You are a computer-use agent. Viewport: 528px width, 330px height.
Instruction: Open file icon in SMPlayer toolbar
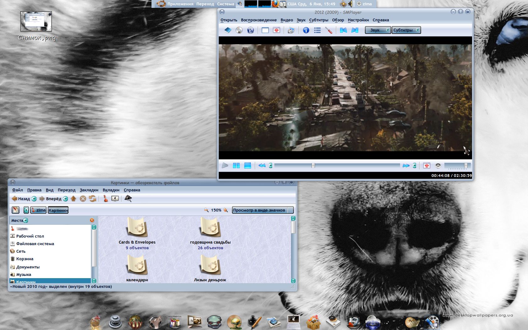click(x=228, y=30)
